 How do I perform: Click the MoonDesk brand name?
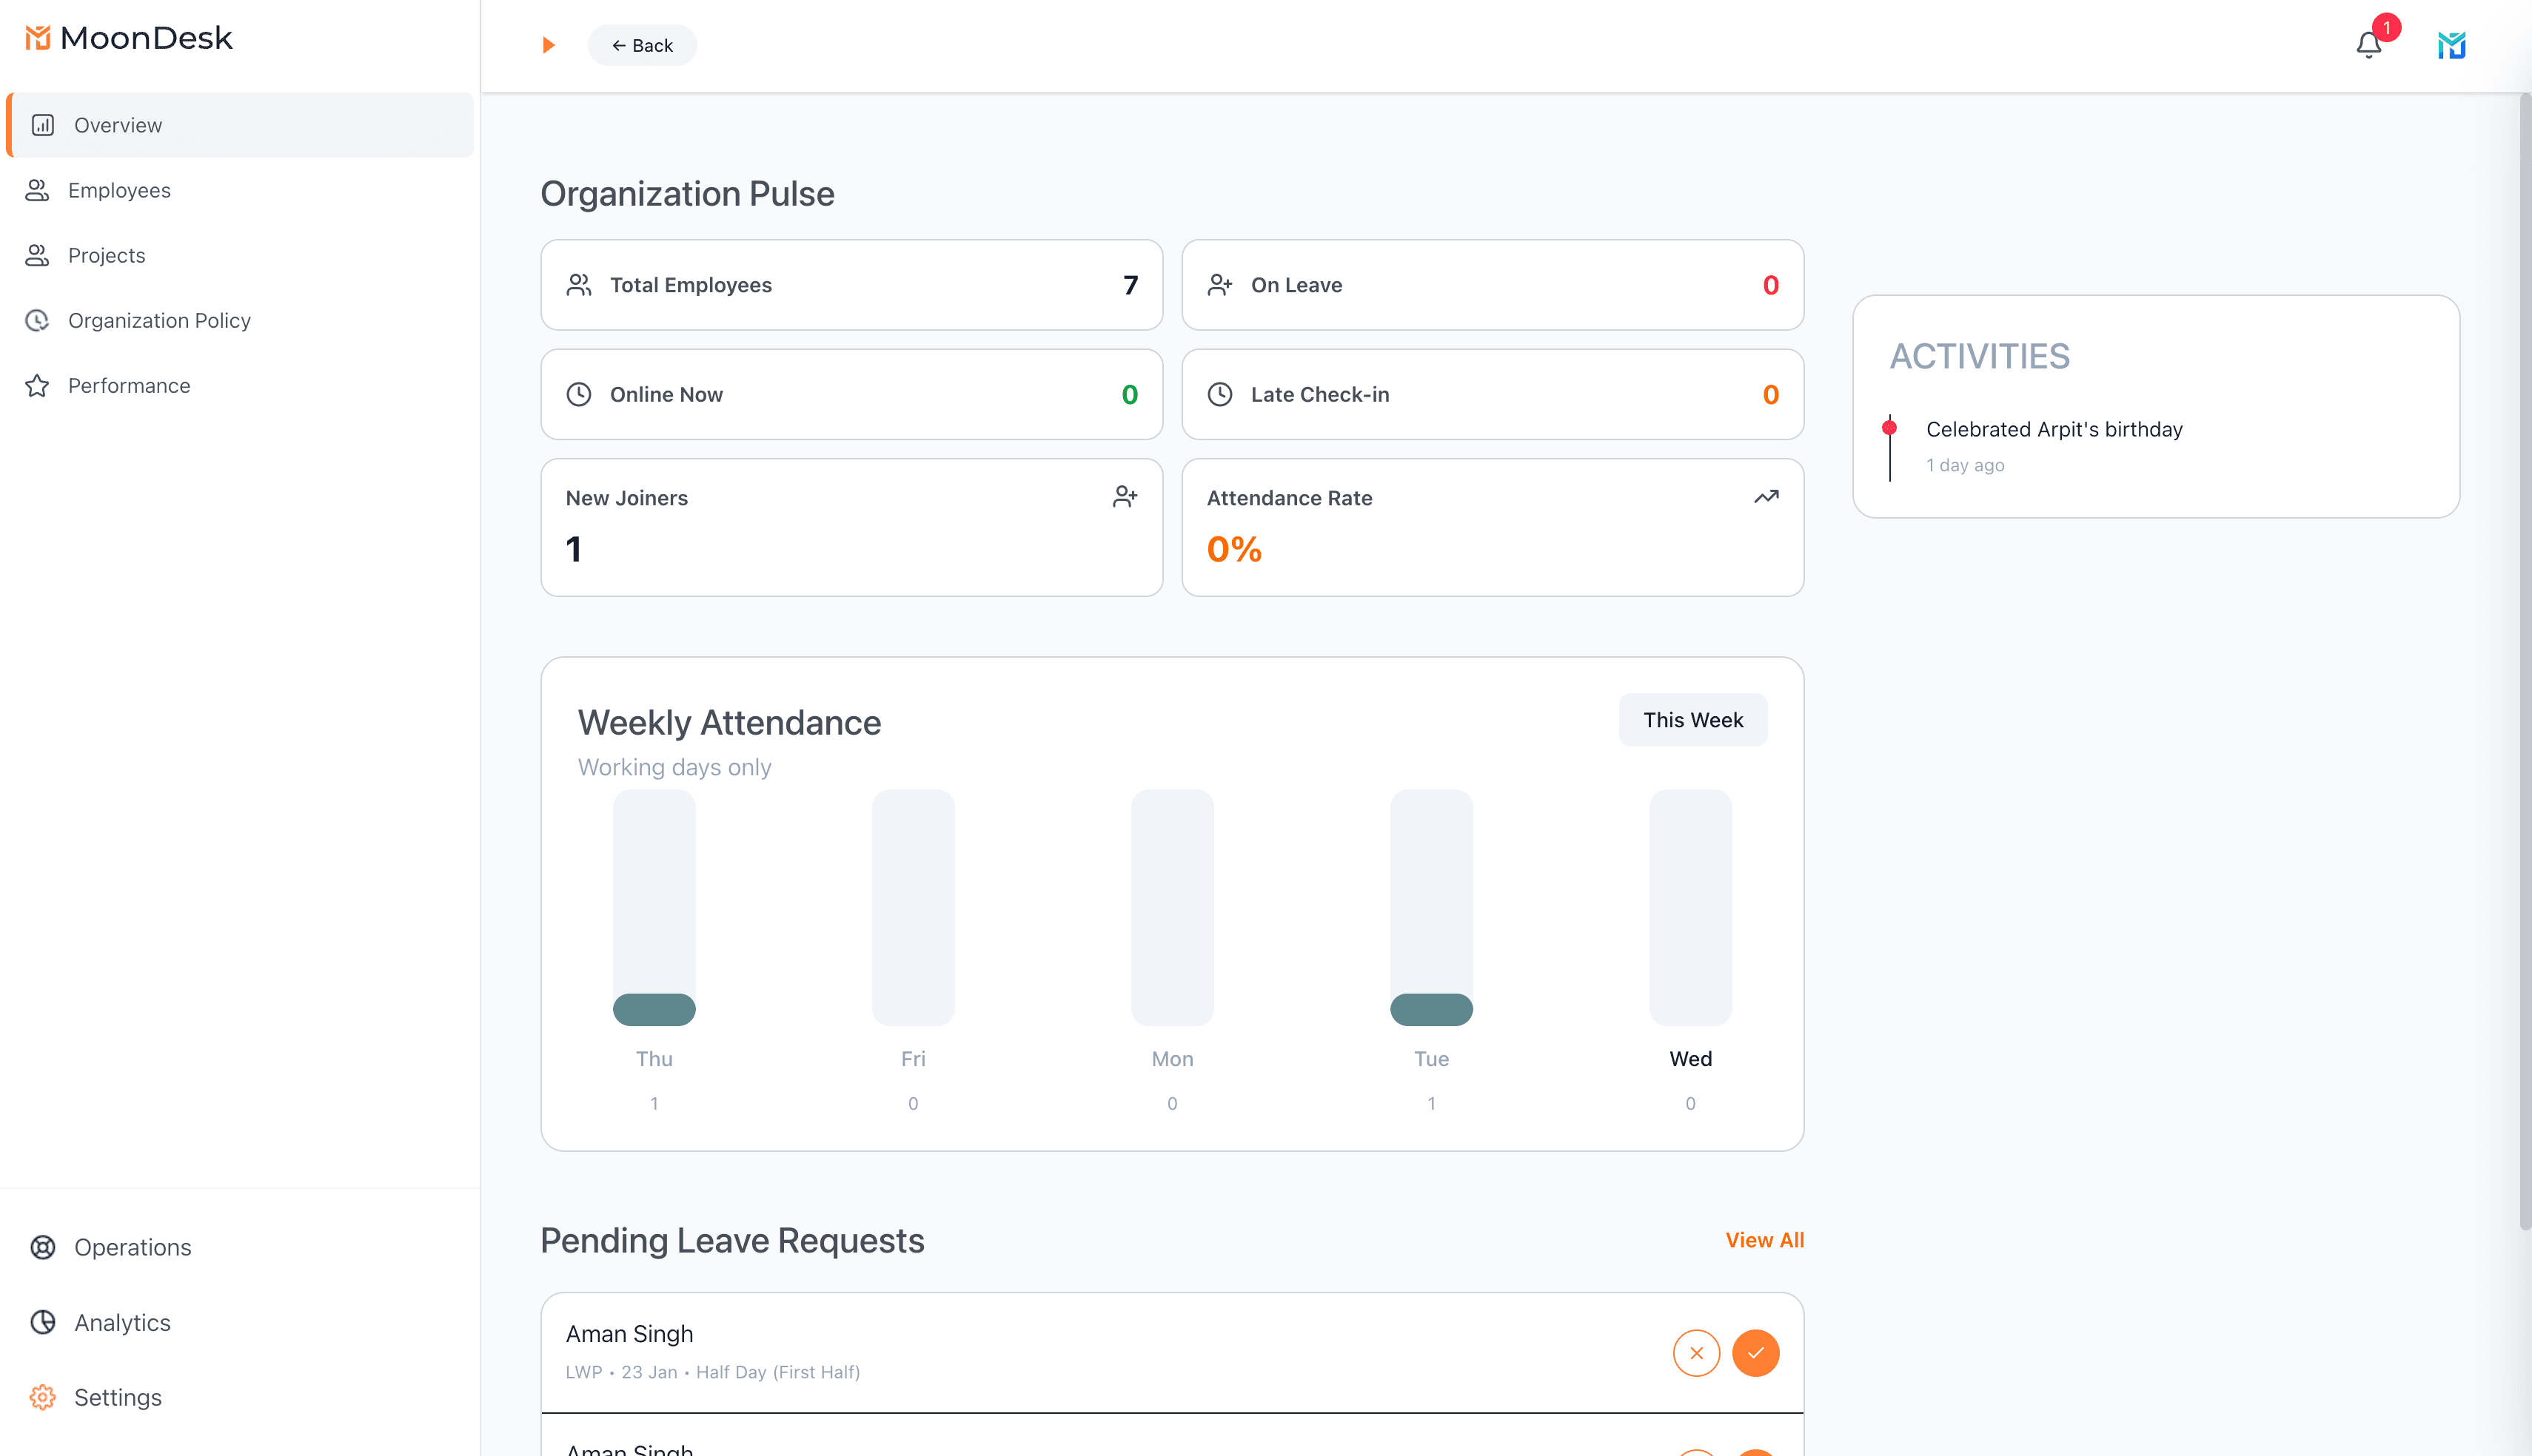(146, 38)
